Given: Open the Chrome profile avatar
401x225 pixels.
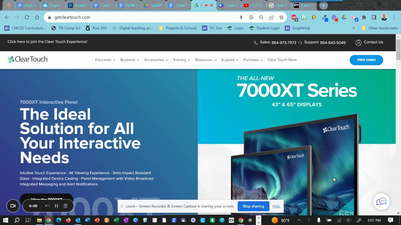Looking at the screenshot, I should [x=384, y=17].
